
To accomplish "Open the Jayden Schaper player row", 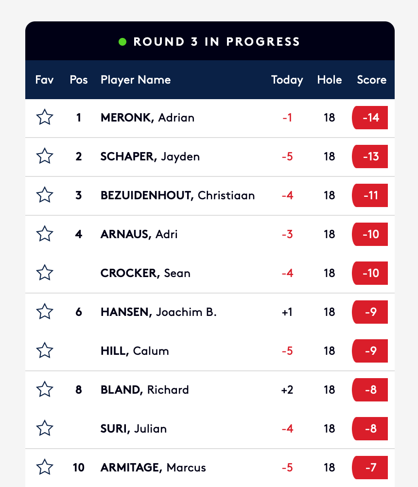I will coord(210,157).
